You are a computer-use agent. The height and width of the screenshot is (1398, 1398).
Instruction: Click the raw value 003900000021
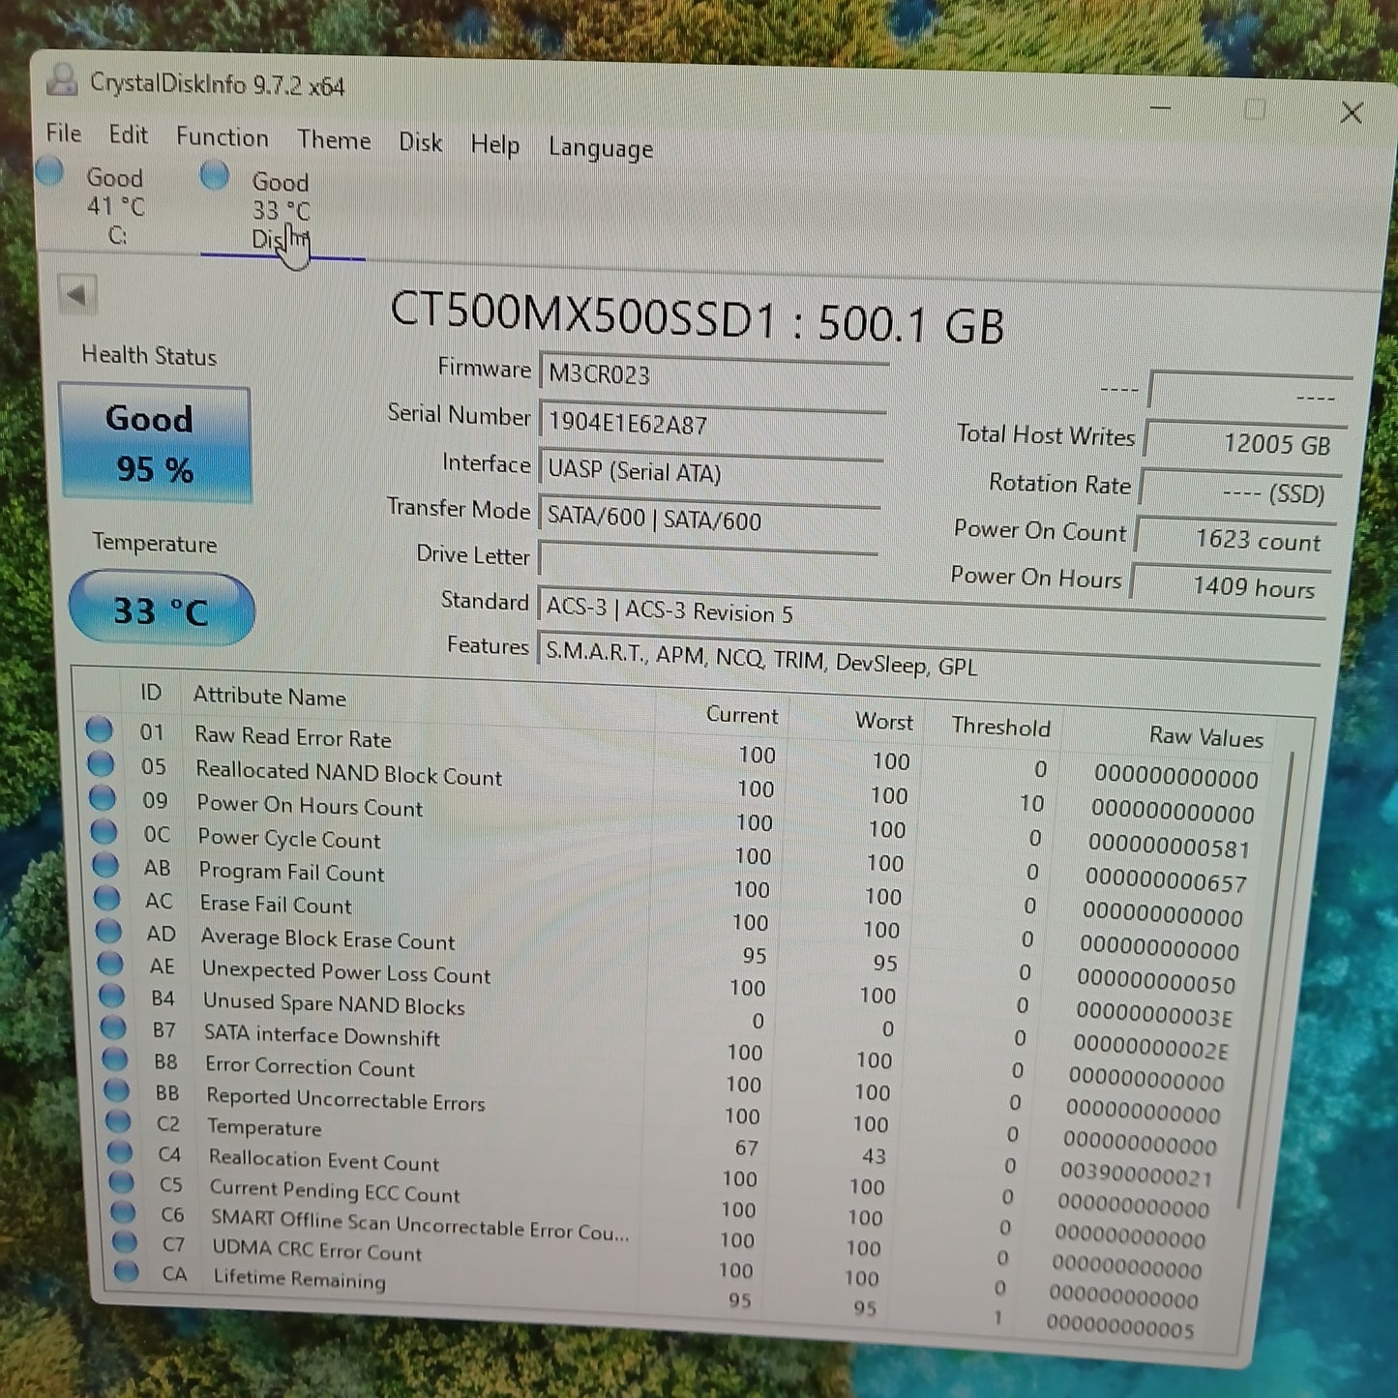[1135, 1174]
